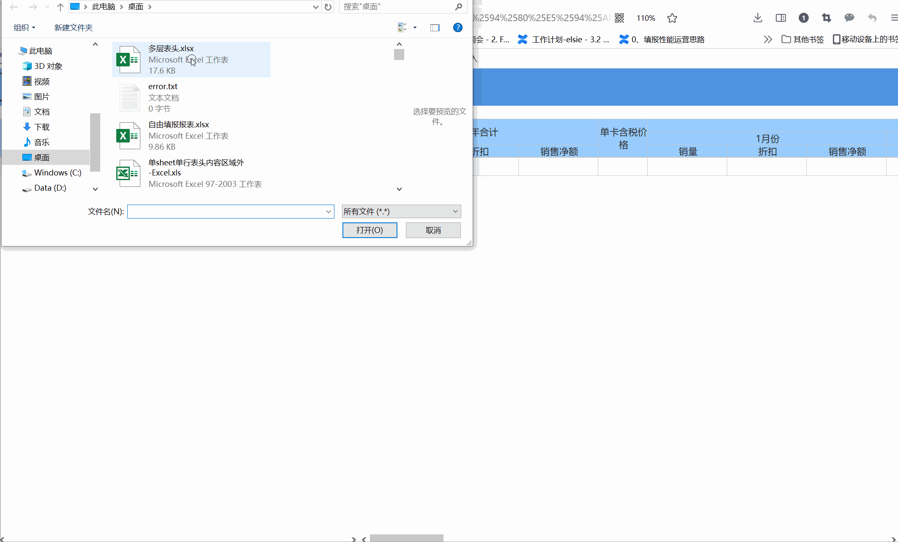Toggle the preview pane button
Image resolution: width=898 pixels, height=542 pixels.
click(435, 27)
